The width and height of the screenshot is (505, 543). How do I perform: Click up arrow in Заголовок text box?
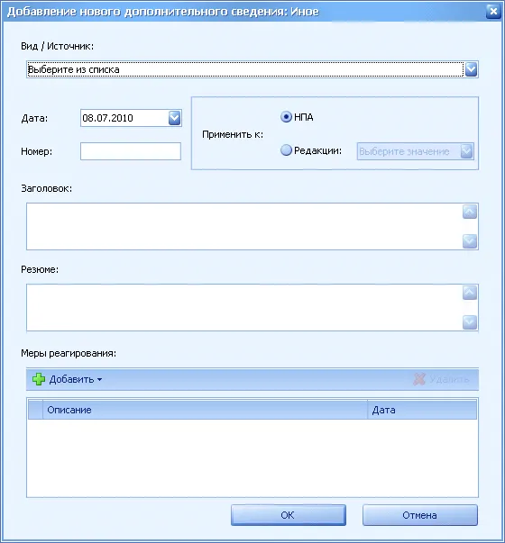470,212
